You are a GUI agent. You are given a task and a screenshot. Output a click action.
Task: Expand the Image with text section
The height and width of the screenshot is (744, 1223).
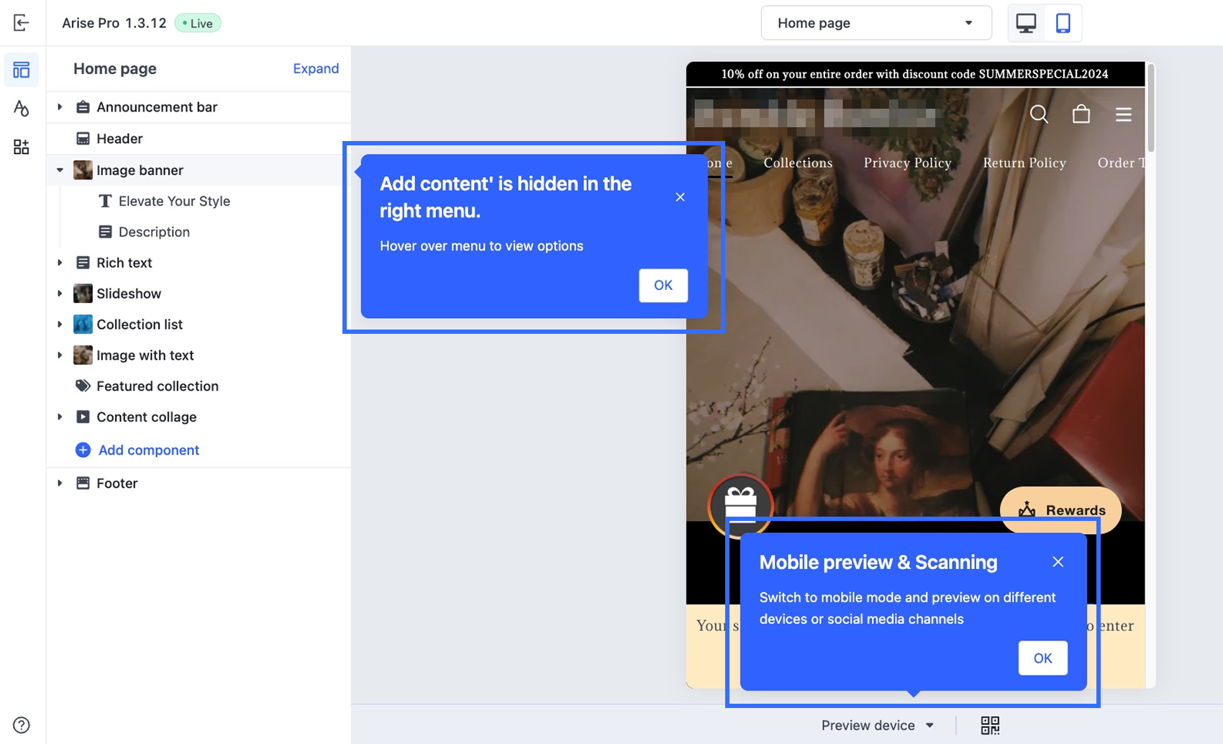click(x=60, y=355)
